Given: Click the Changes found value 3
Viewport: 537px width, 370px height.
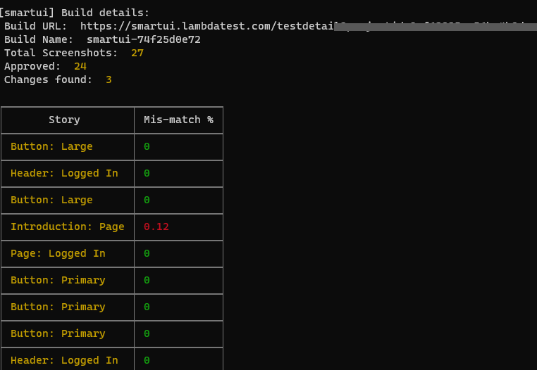Looking at the screenshot, I should coord(109,79).
